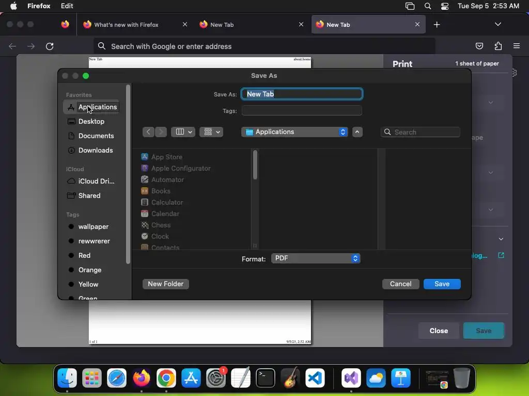
Task: Open Spotlight search in menu bar
Action: [x=427, y=6]
